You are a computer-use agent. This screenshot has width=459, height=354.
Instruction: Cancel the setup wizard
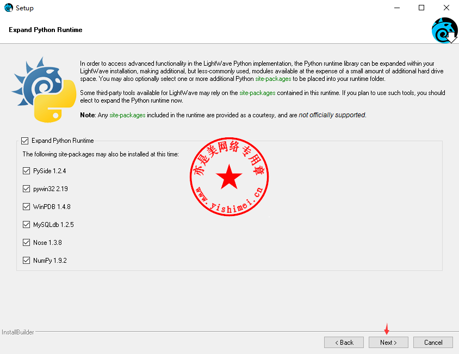click(433, 342)
